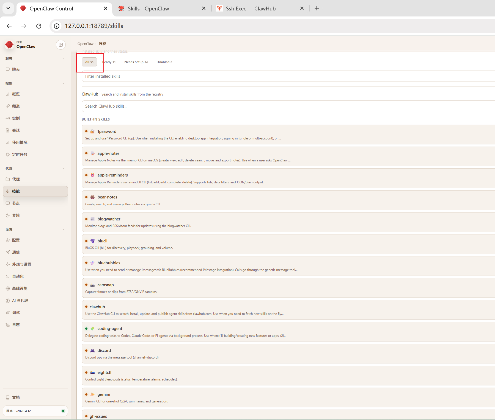Open the 聊天 chat page in sidebar

point(35,69)
